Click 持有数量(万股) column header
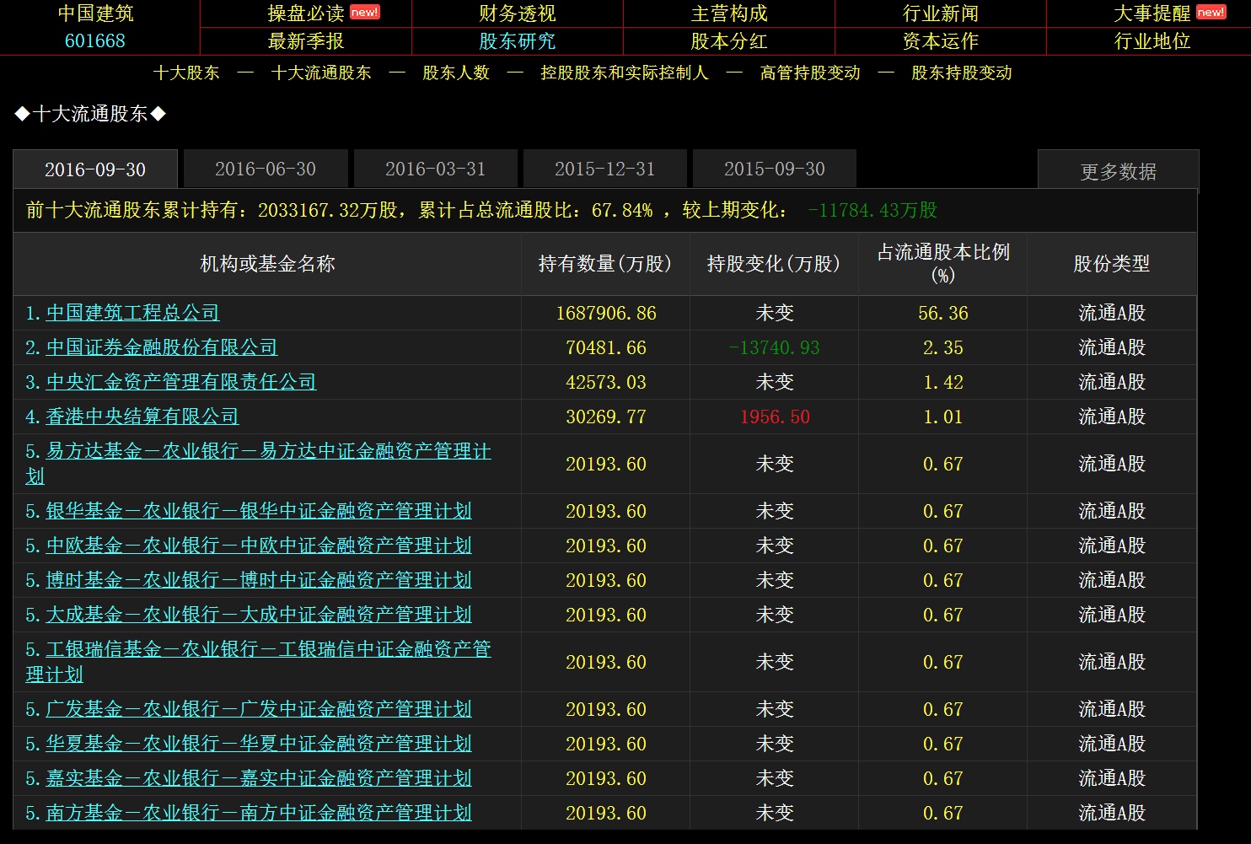 click(x=605, y=264)
